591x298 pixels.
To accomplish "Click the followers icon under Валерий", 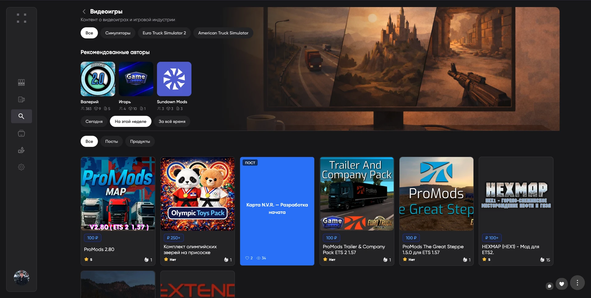I will coord(83,108).
